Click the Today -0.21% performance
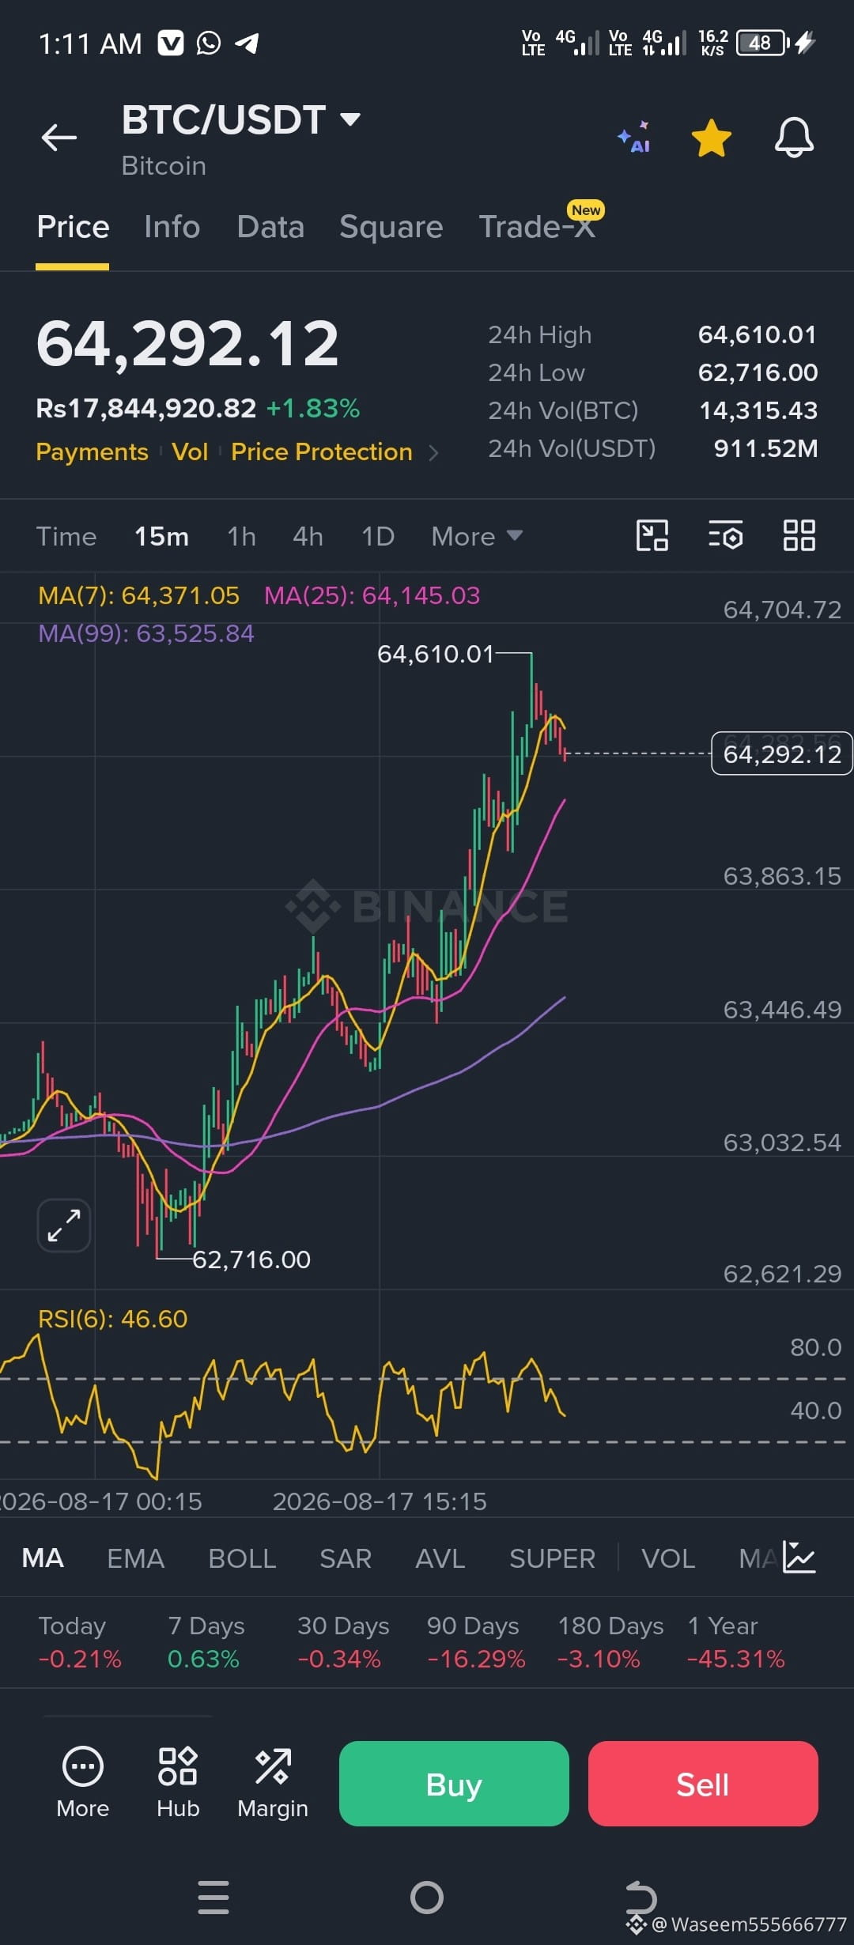 coord(80,1642)
